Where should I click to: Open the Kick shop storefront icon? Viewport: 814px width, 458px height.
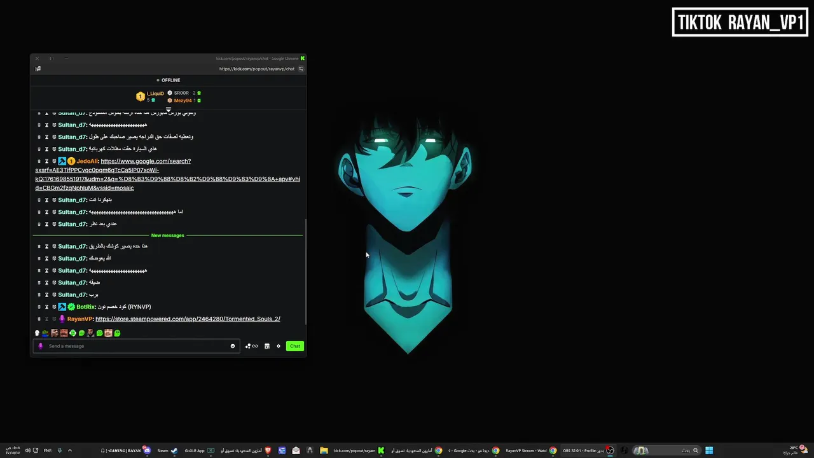pos(267,346)
